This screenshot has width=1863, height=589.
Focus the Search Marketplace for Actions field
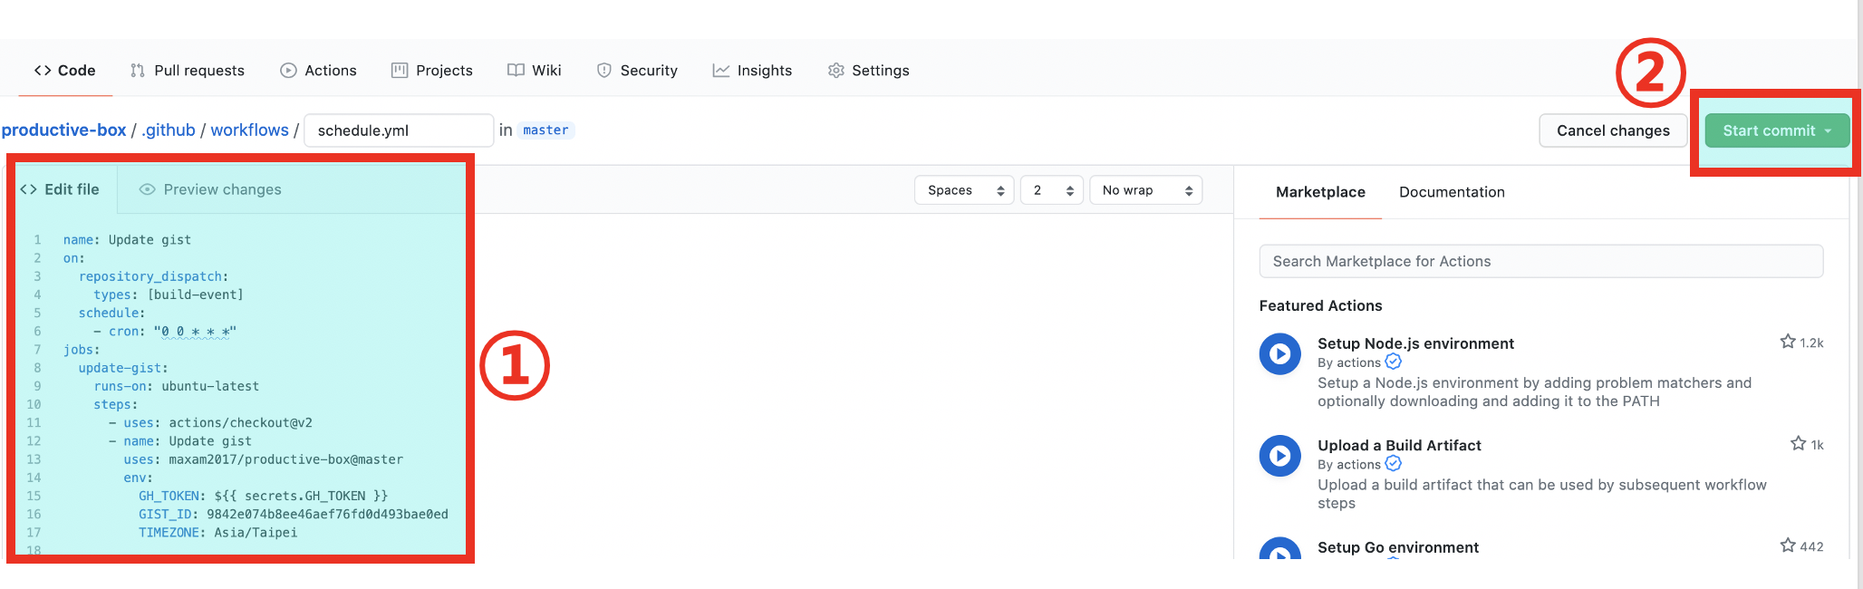coord(1540,261)
